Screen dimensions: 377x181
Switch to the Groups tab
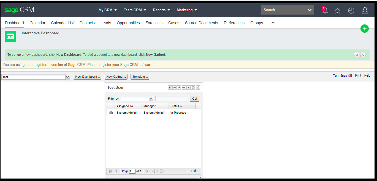[257, 23]
